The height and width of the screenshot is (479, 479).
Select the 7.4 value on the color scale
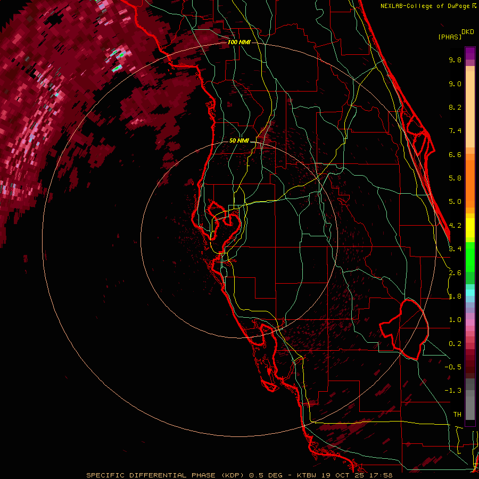coord(455,131)
